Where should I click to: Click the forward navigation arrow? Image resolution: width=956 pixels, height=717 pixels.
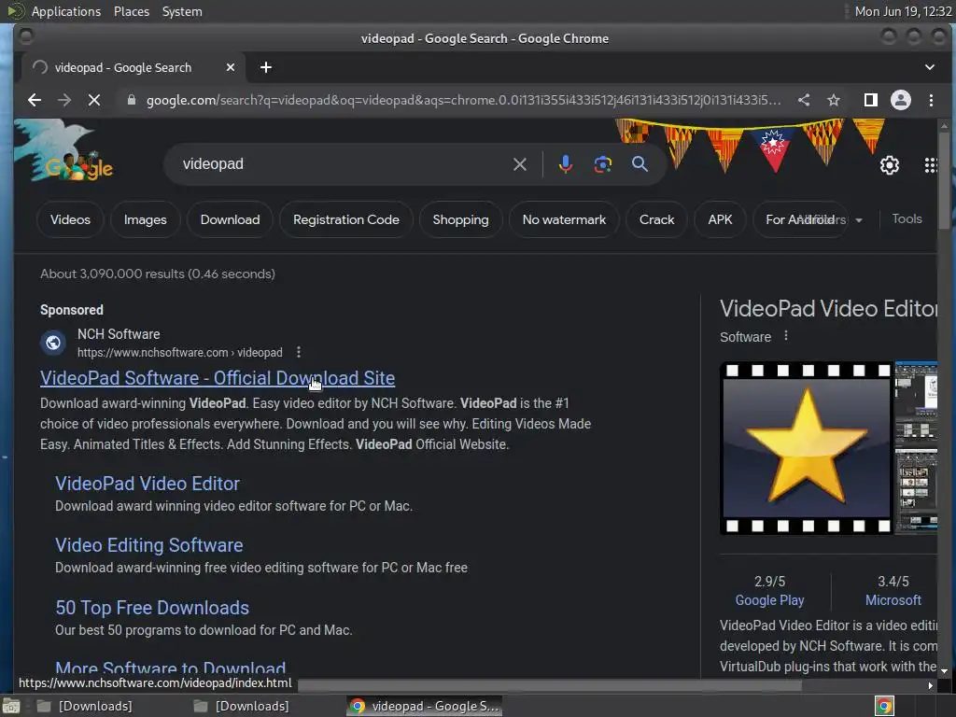click(64, 100)
